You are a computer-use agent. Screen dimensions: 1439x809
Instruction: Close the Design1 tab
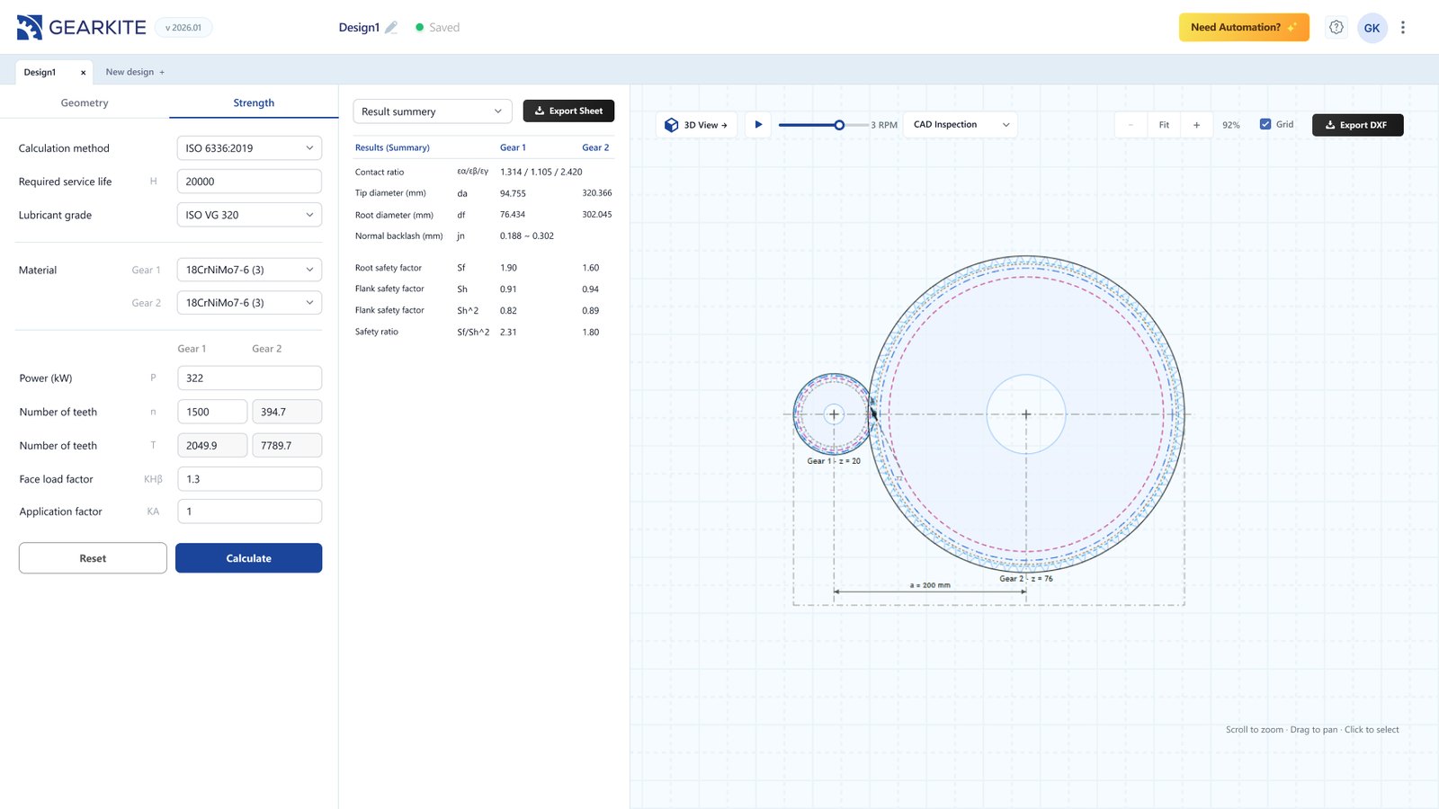(x=83, y=73)
